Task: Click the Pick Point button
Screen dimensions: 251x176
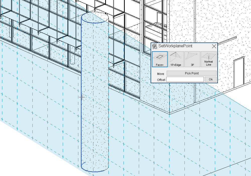Action: 191,73
